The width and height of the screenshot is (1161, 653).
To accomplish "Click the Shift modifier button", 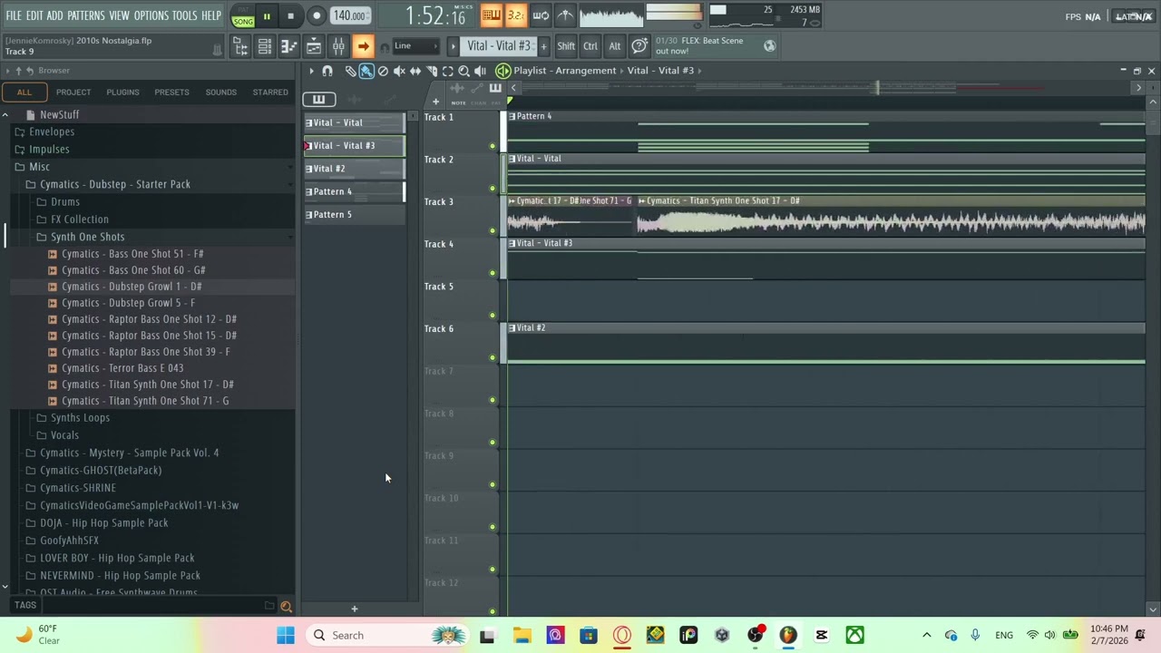I will coord(566,46).
